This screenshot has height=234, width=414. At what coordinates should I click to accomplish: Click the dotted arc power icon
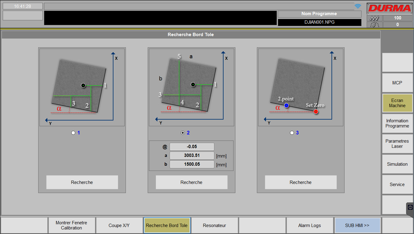click(375, 25)
